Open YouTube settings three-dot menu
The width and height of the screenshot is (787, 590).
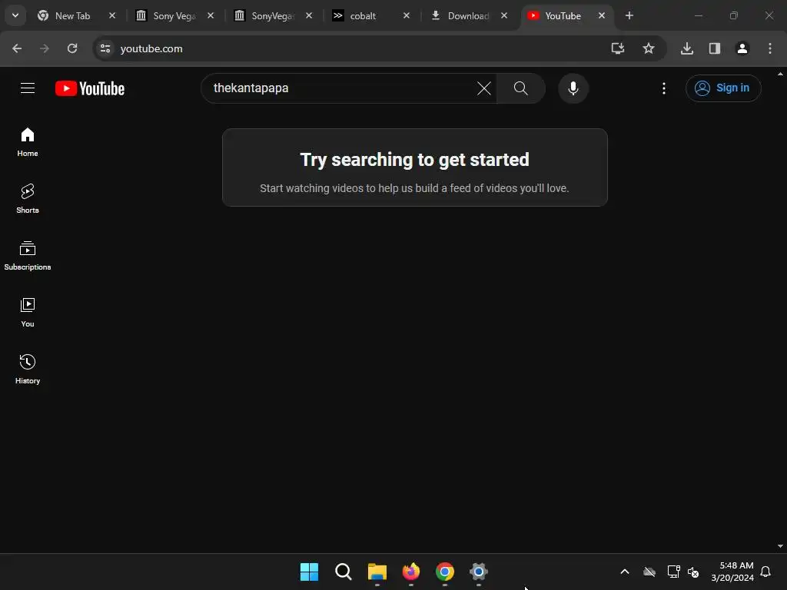click(664, 88)
